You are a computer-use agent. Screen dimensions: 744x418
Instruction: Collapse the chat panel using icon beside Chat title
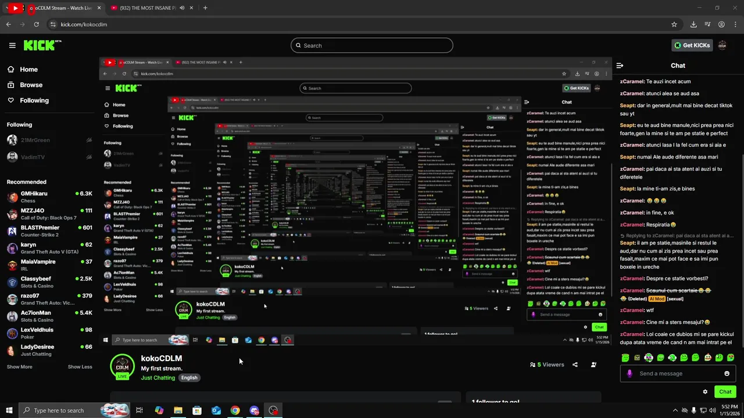pos(620,66)
